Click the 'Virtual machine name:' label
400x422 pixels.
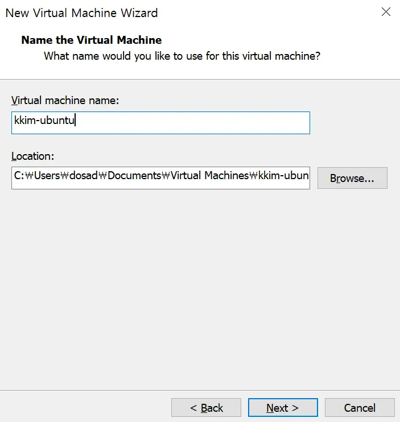pyautogui.click(x=65, y=101)
